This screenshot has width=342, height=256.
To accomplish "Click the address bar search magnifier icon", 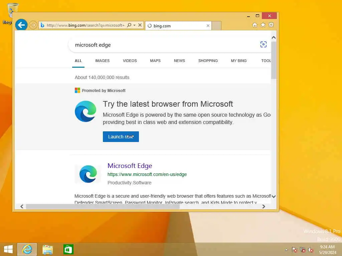I will coord(129,25).
